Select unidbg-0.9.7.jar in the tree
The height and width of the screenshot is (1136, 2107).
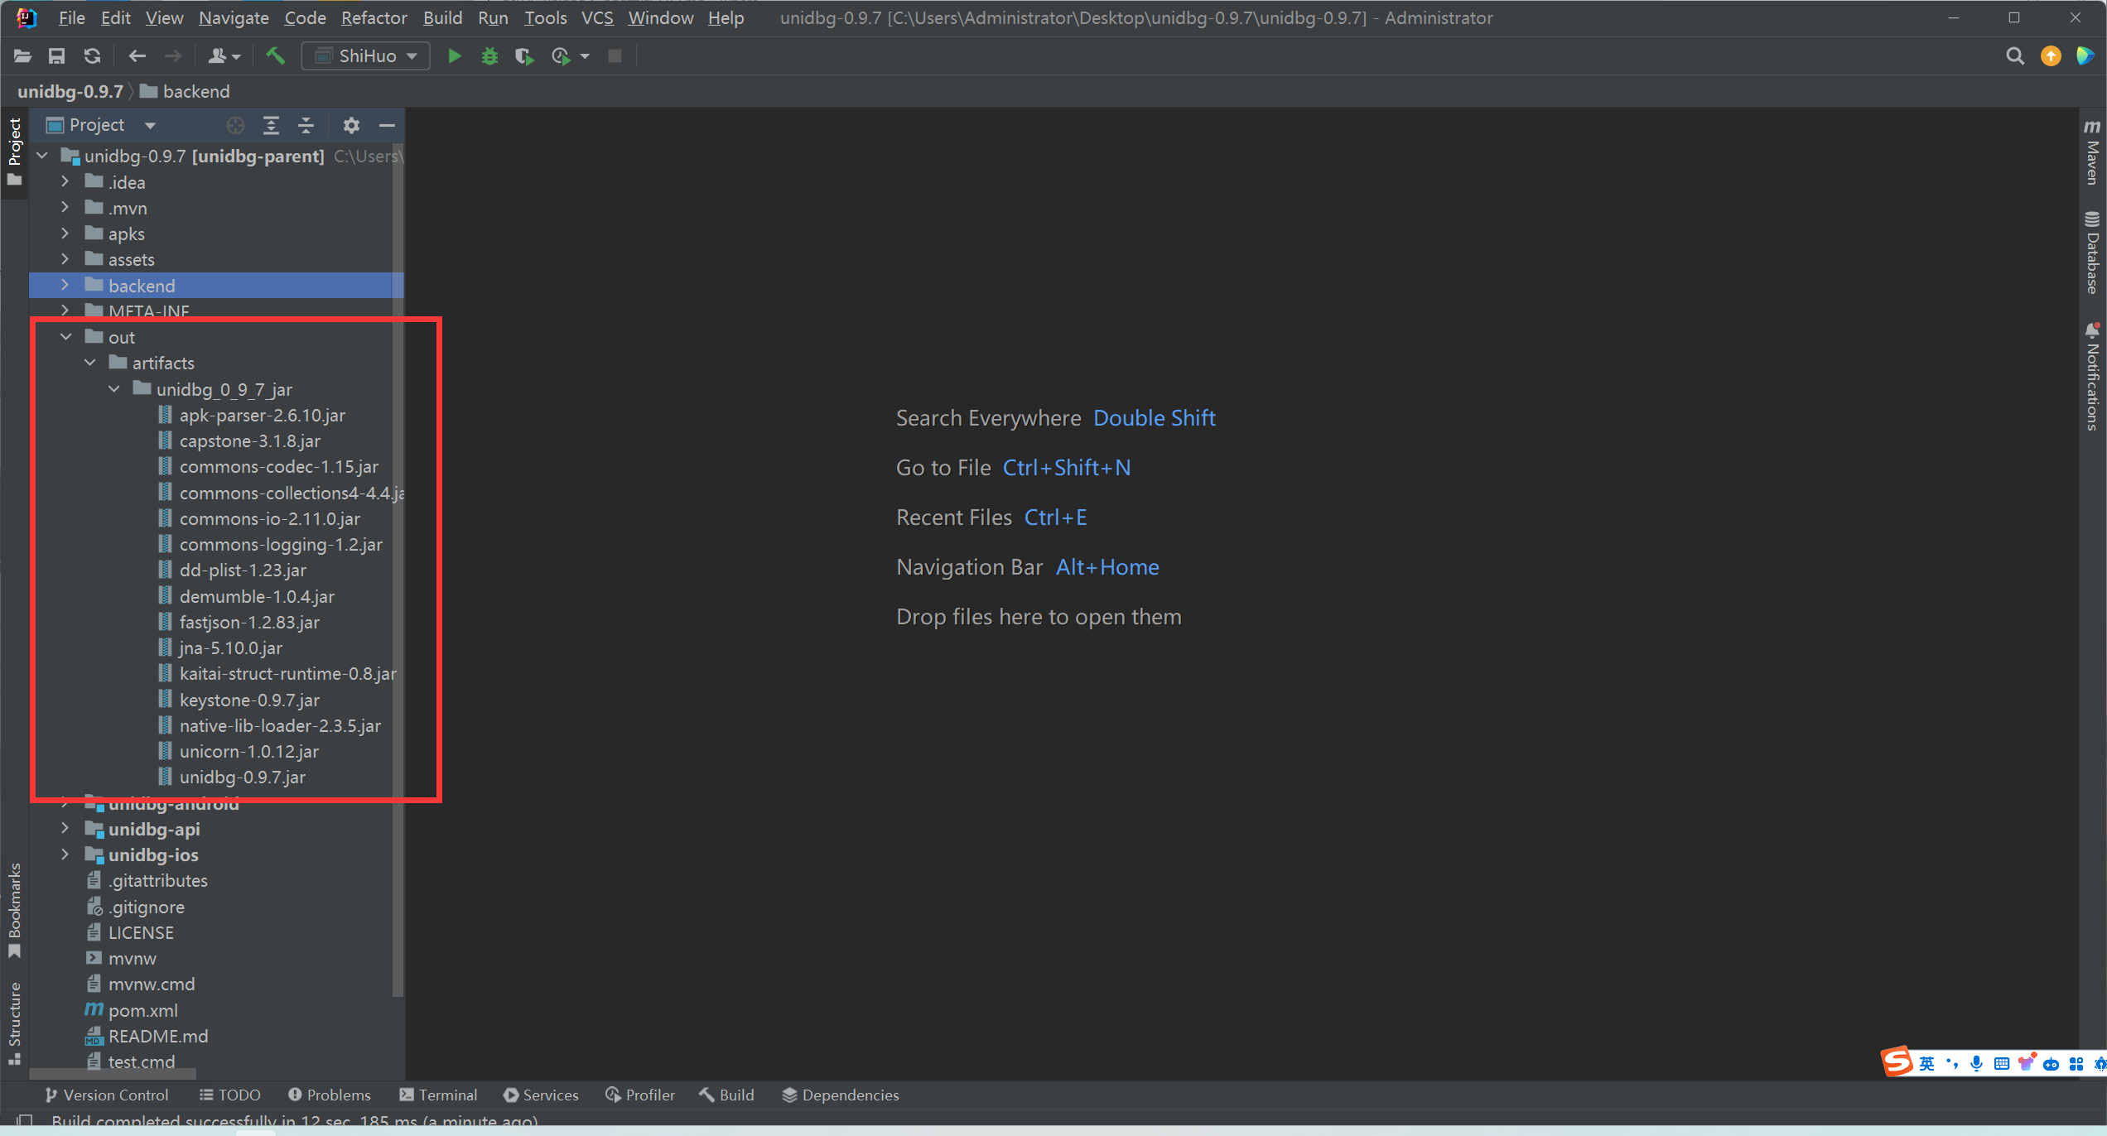click(243, 777)
